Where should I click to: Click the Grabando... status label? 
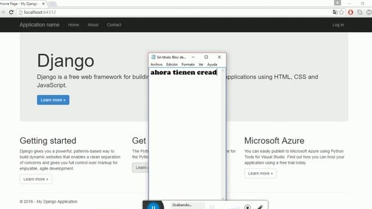tap(182, 205)
